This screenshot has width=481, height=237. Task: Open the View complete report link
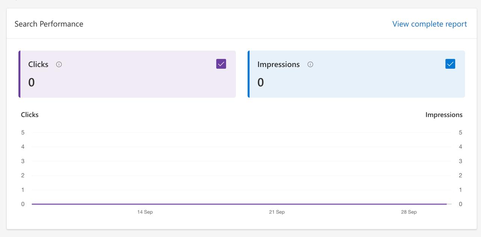pyautogui.click(x=430, y=24)
